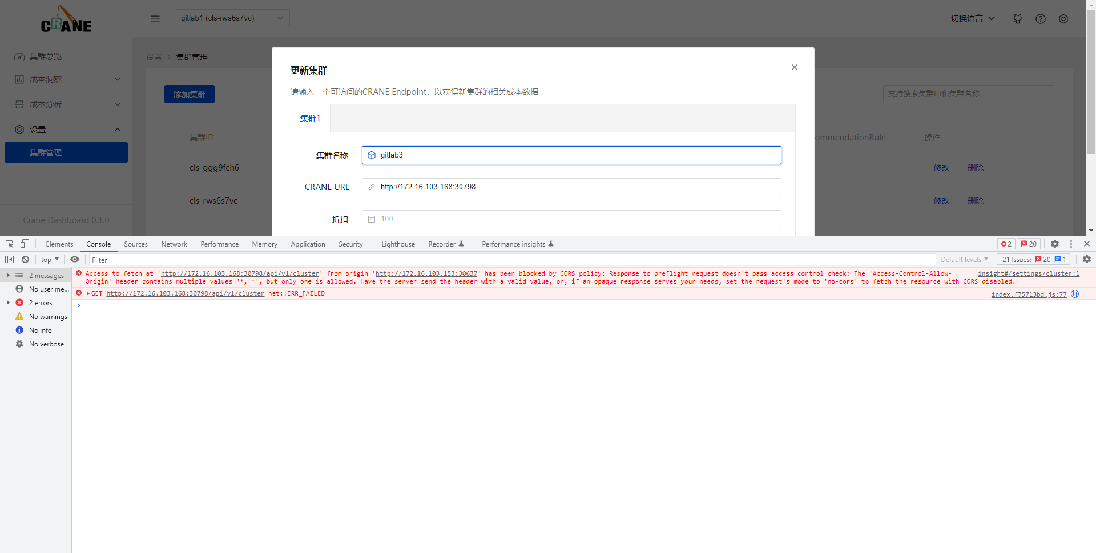Viewport: 1096px width, 553px height.
Task: Open the GitHub repository icon in header
Action: (1018, 18)
